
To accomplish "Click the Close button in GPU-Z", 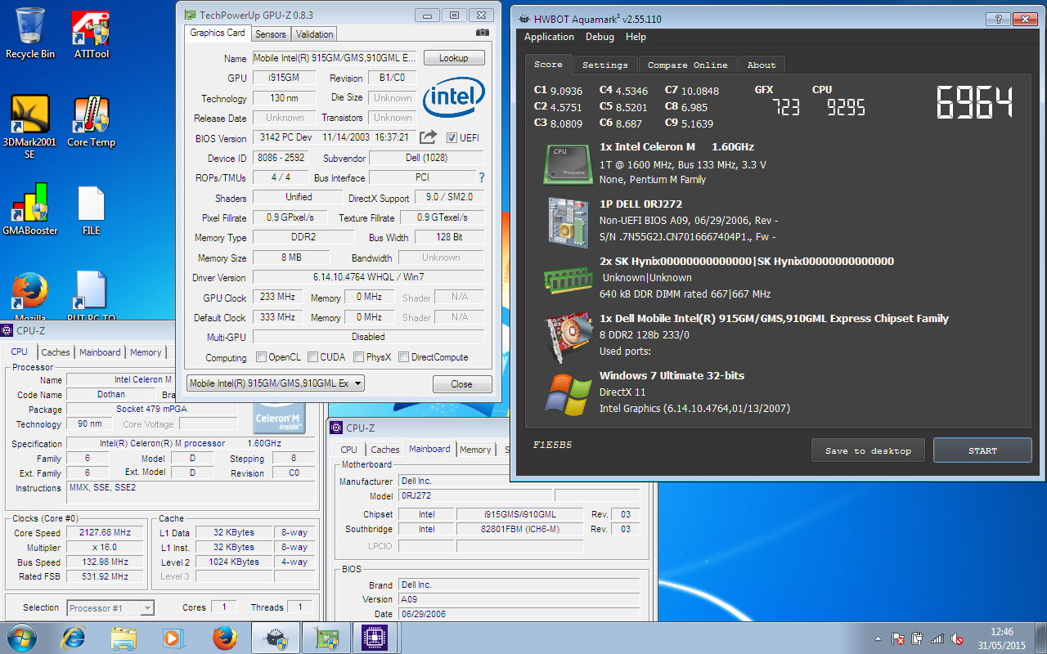I will coord(461,384).
